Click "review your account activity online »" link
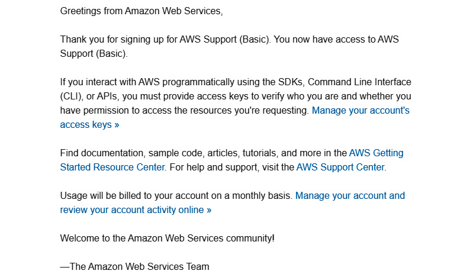 (136, 210)
